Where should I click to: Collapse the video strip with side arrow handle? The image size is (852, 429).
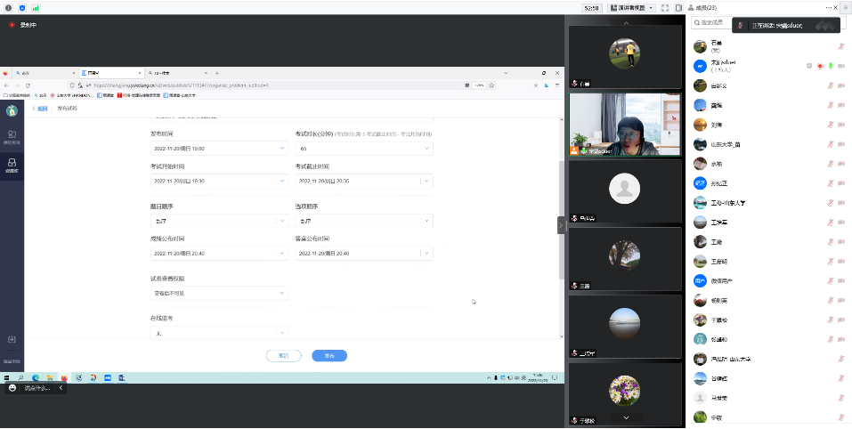click(561, 225)
